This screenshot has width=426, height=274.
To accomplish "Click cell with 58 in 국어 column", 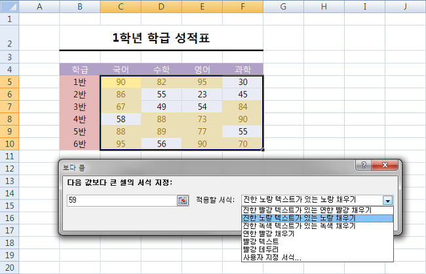I will coord(121,119).
